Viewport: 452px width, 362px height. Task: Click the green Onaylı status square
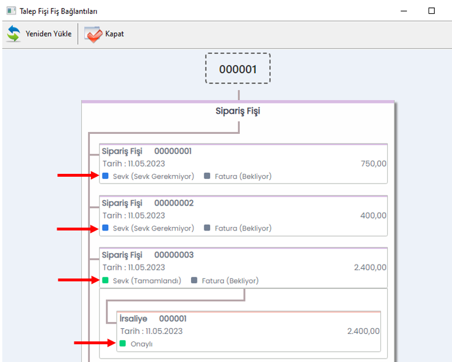pyautogui.click(x=122, y=344)
